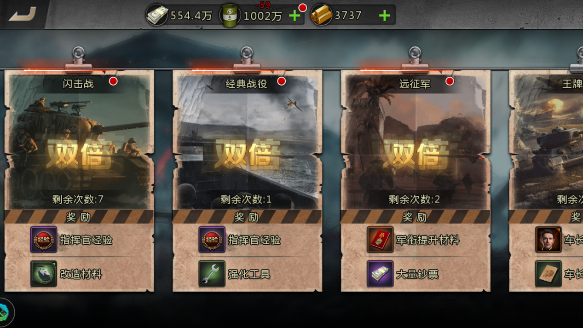Tap the 大量钞票 cash reward icon
The width and height of the screenshot is (583, 328).
pos(380,274)
